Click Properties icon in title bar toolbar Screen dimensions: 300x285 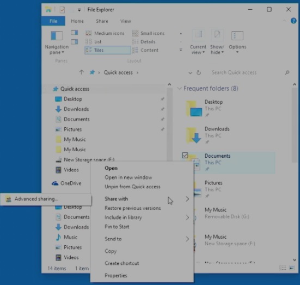click(x=62, y=10)
